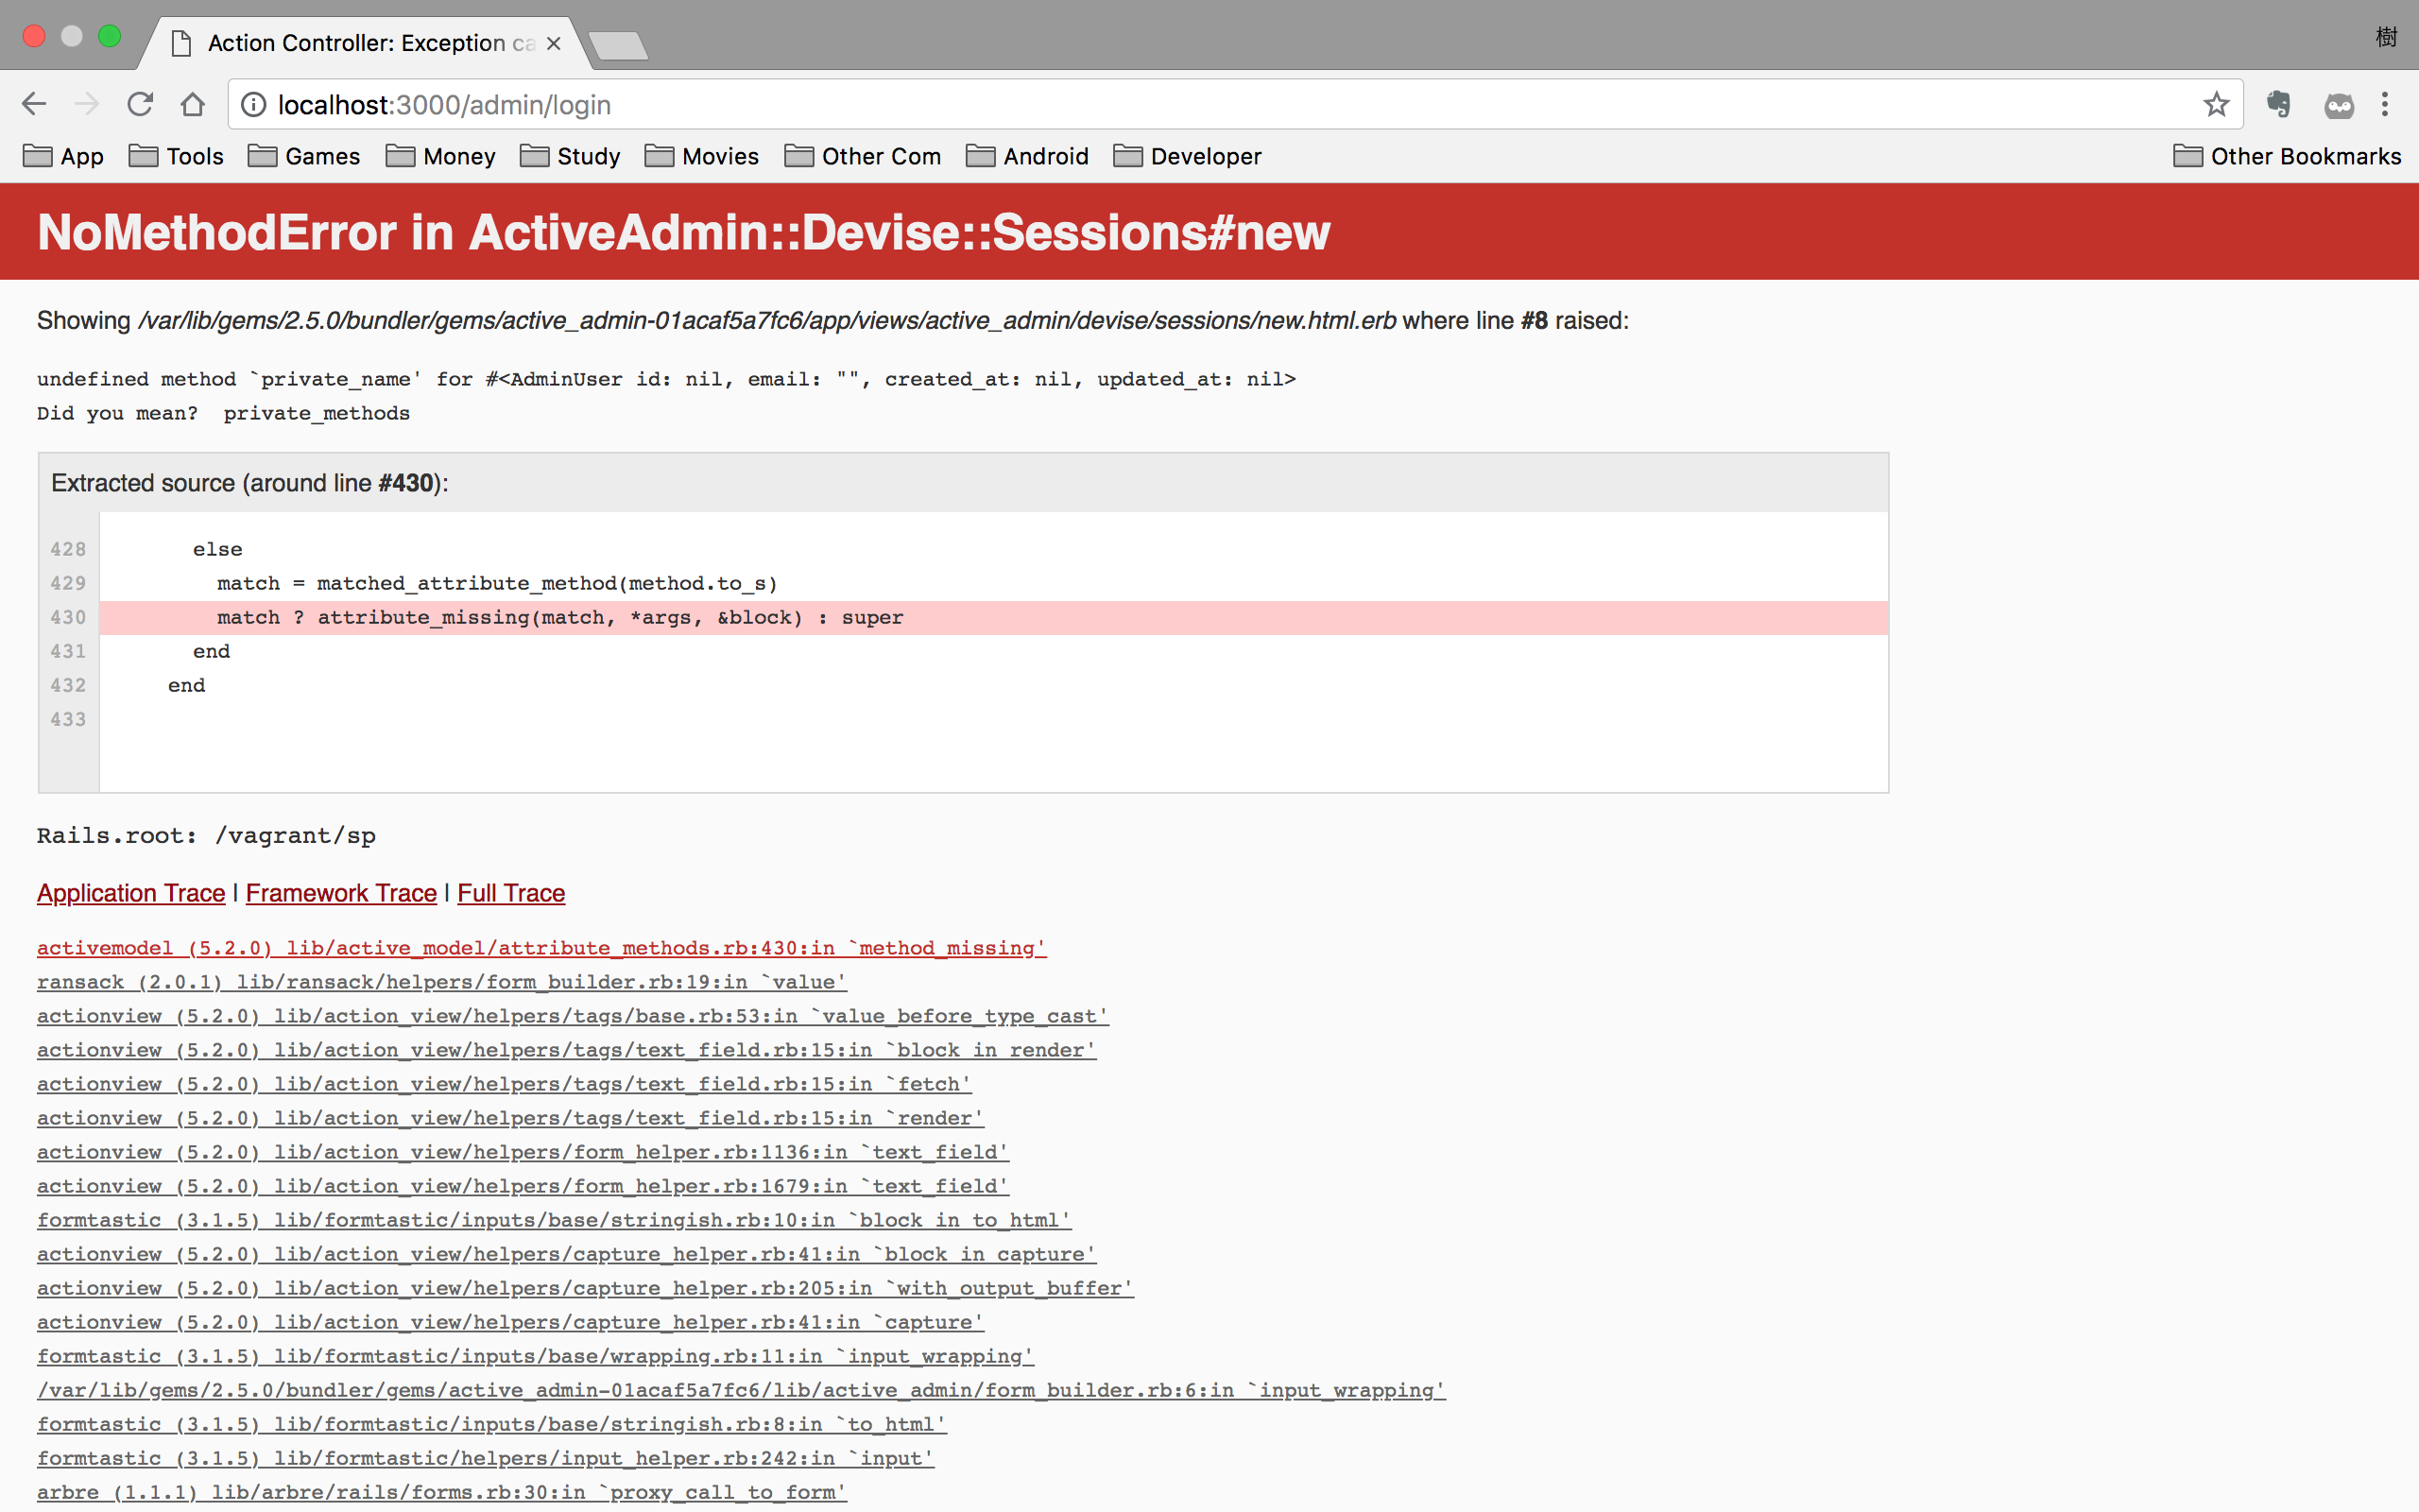Open Chrome three-dot menu
Screen dimensions: 2419x1512
click(2385, 104)
